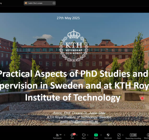Open options on Justin Chiu's screen tab
This screenshot has width=149, height=140.
click(x=54, y=3)
